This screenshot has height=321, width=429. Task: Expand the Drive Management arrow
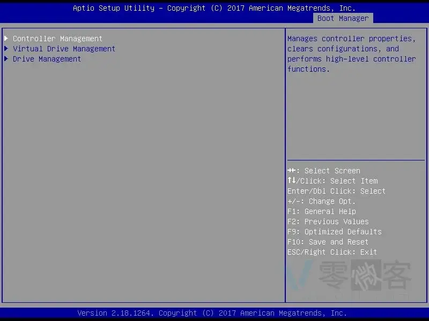(6, 59)
